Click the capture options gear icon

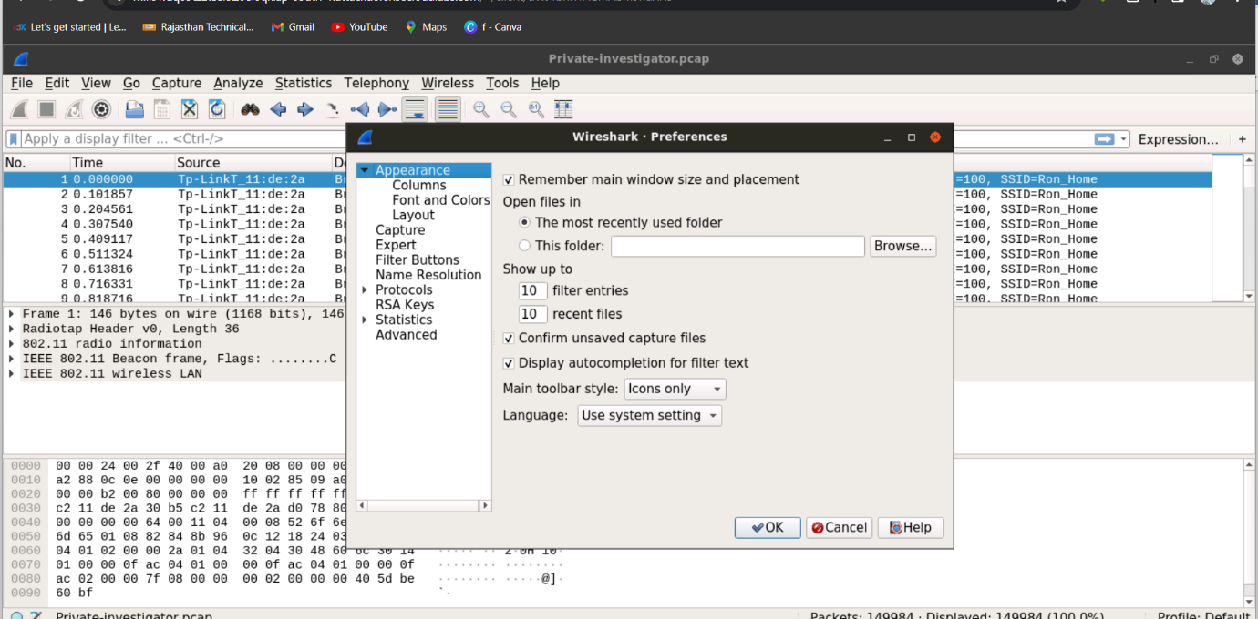pos(102,110)
